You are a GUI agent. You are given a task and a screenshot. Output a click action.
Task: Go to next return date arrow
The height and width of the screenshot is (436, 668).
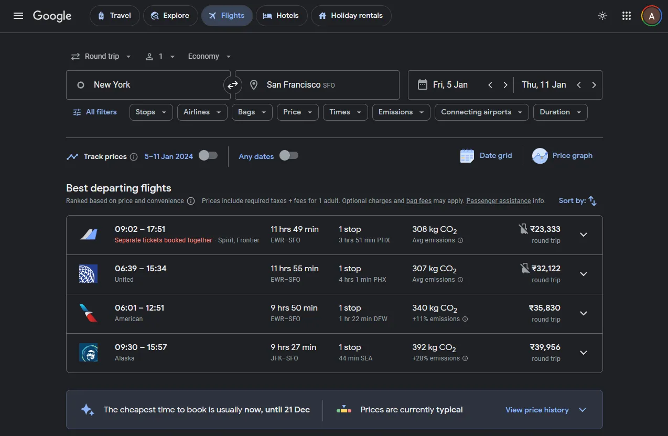594,85
